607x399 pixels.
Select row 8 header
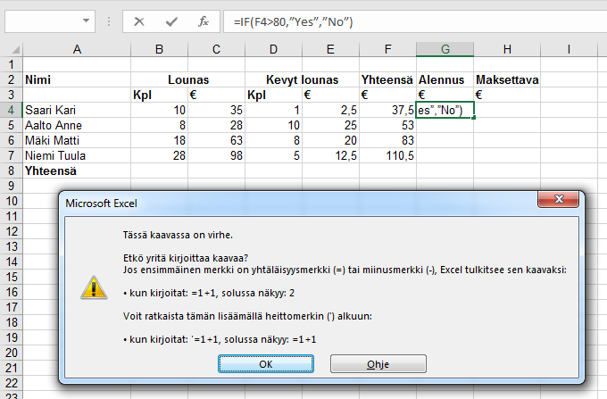tap(12, 170)
